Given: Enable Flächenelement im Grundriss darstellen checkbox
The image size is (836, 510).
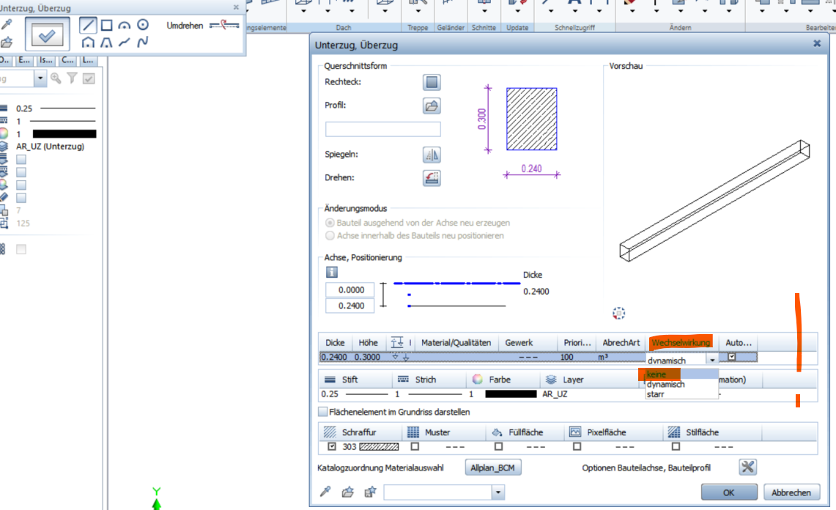Looking at the screenshot, I should [323, 412].
